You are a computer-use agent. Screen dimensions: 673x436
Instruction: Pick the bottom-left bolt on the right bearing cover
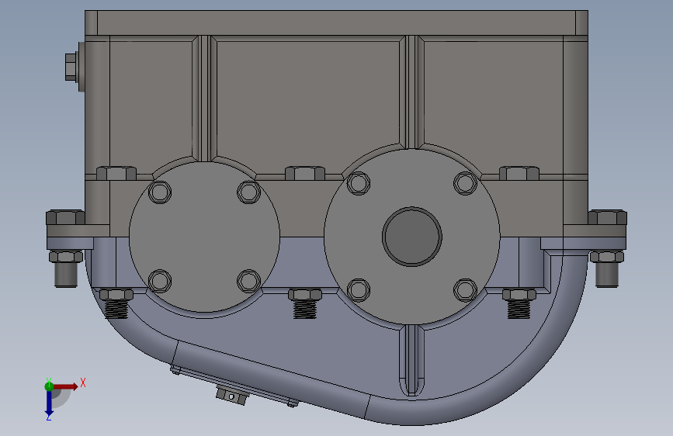pos(359,290)
